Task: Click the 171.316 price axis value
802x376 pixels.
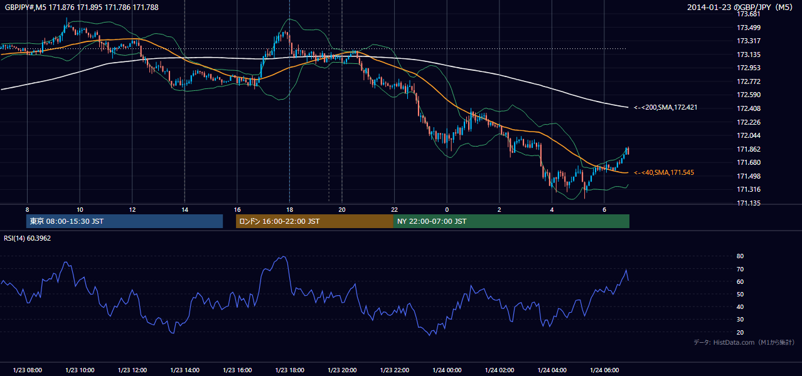Action: tap(749, 189)
